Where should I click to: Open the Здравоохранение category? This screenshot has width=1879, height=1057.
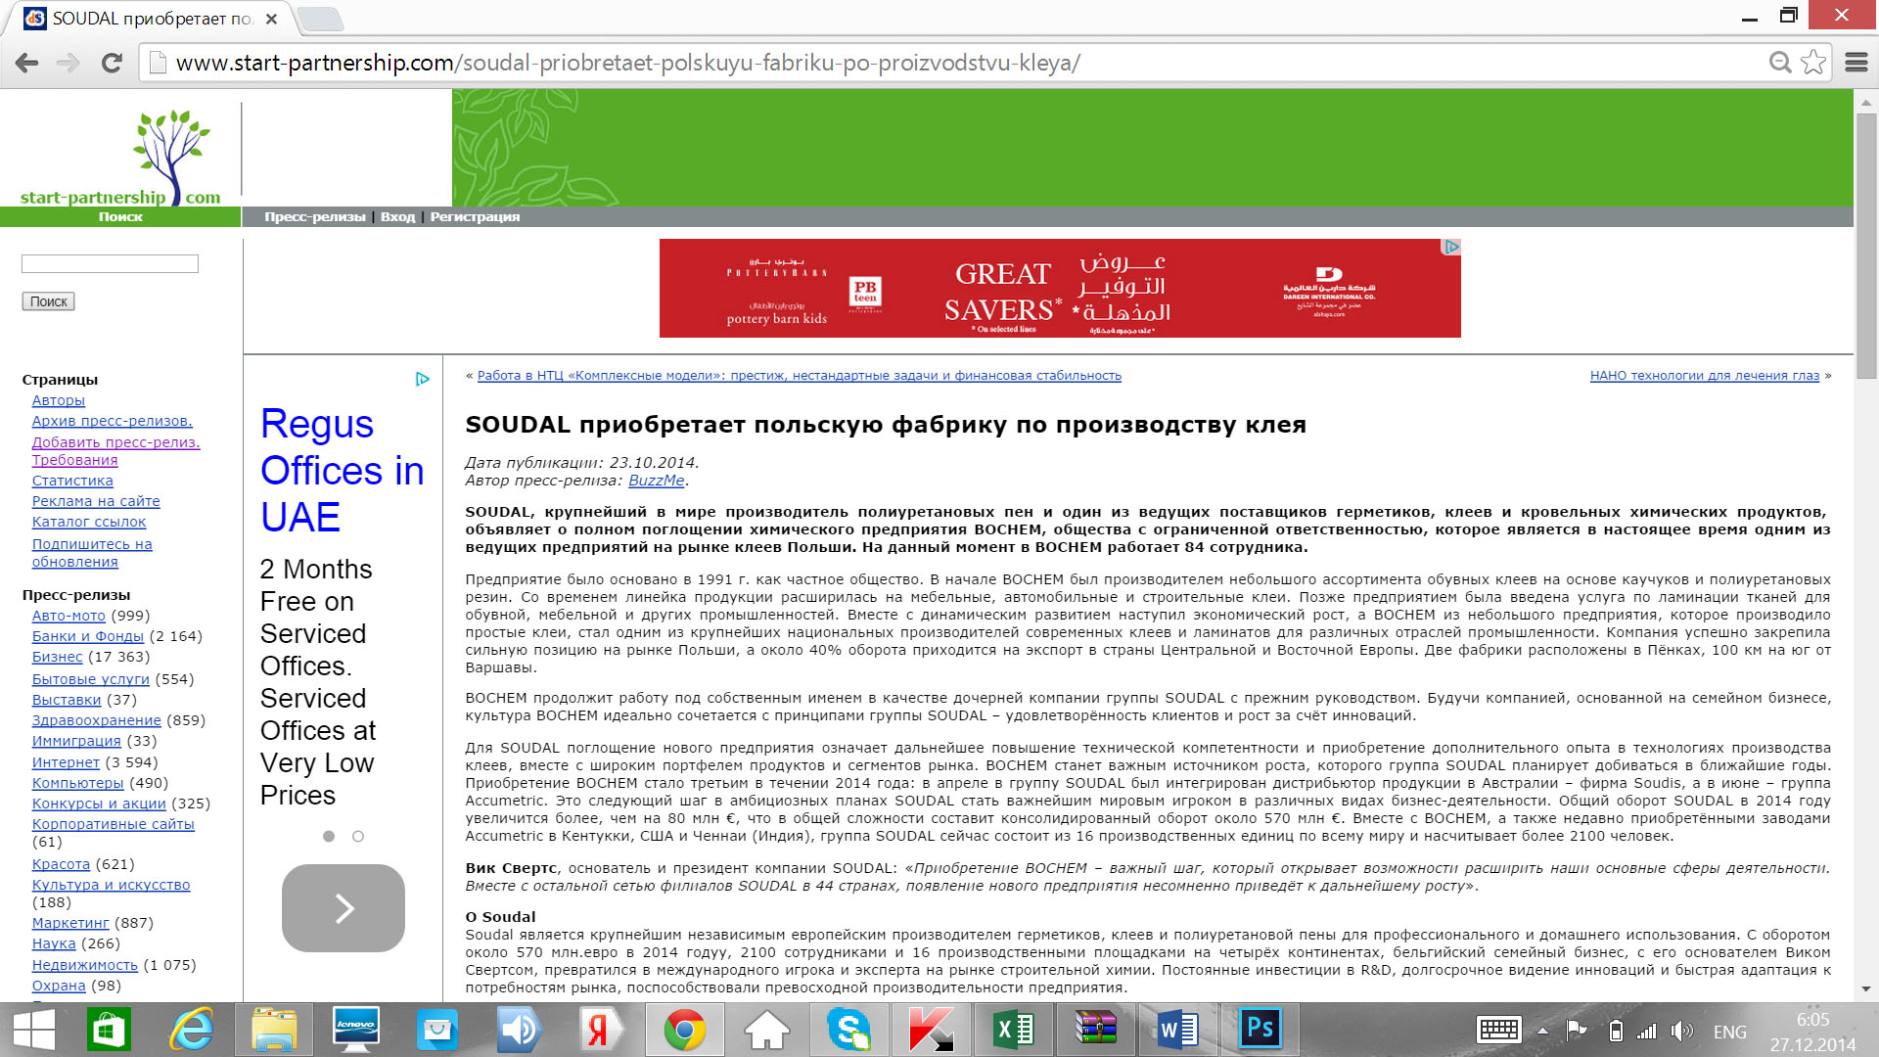pos(97,720)
